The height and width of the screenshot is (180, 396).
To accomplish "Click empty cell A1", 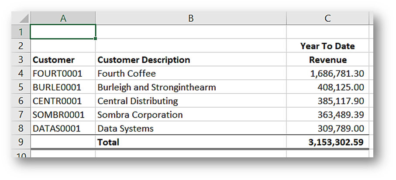I will 63,32.
